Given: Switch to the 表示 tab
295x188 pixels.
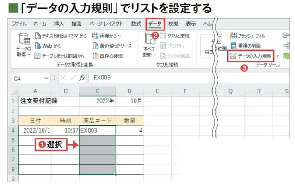Looking at the screenshot, I should click(x=191, y=24).
